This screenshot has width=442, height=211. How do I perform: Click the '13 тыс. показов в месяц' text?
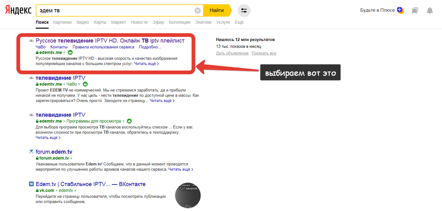238,47
